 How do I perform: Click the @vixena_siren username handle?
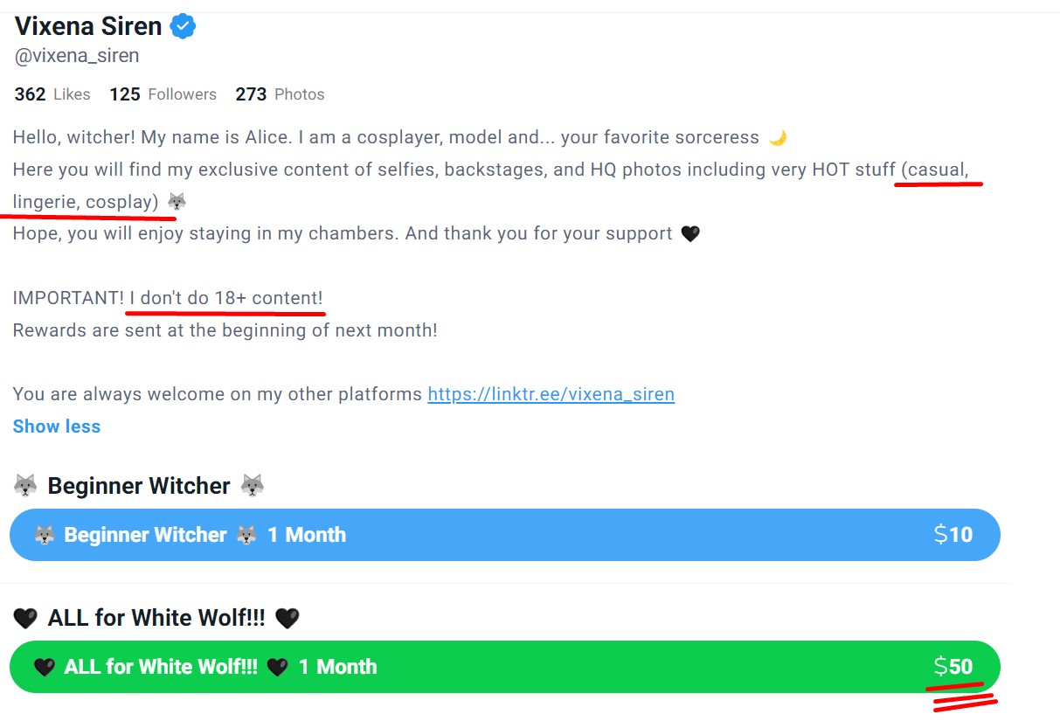coord(77,56)
